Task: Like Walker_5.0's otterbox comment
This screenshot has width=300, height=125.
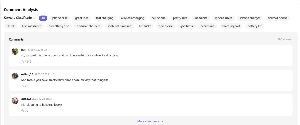Action: tap(22, 86)
